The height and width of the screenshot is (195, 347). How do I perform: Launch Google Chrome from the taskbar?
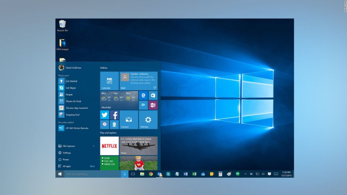click(x=151, y=174)
